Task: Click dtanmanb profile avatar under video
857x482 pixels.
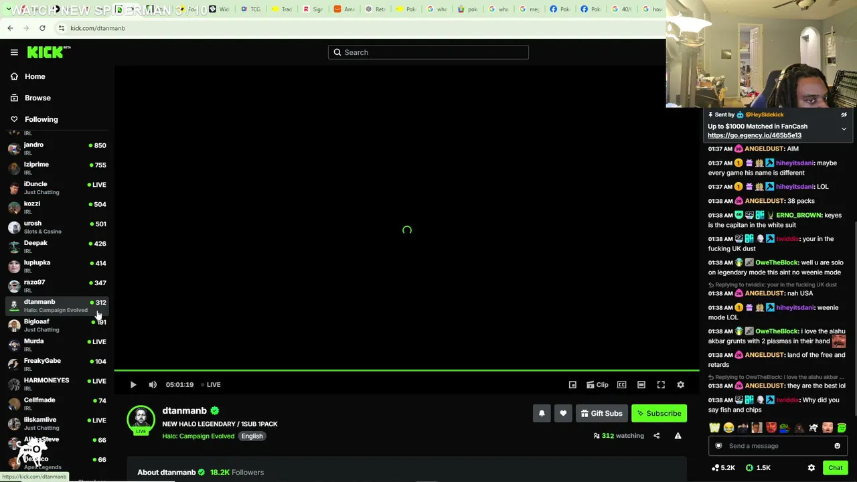Action: (141, 420)
